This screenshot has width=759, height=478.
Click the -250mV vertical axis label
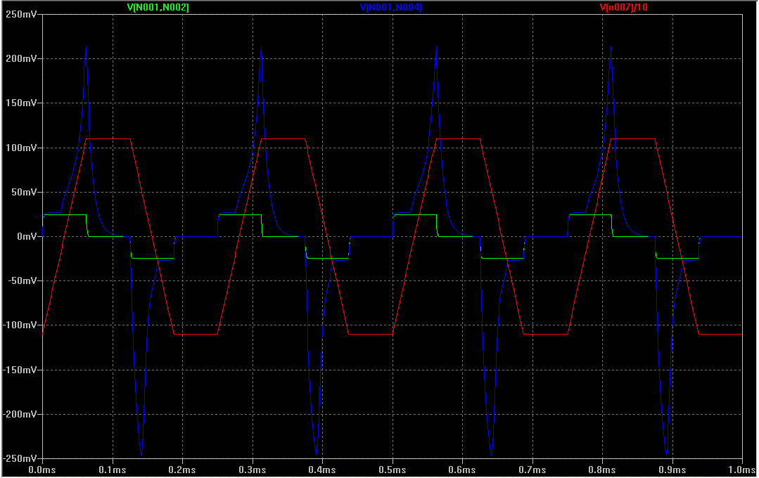(x=21, y=458)
